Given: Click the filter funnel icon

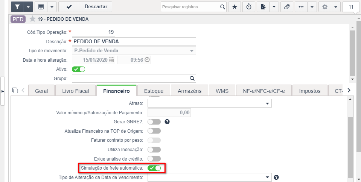Looking at the screenshot, I should tap(17, 7).
